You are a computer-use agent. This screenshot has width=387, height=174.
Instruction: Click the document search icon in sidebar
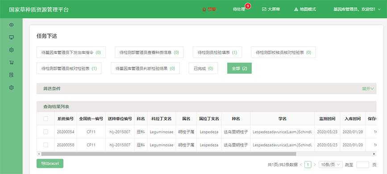(11, 75)
